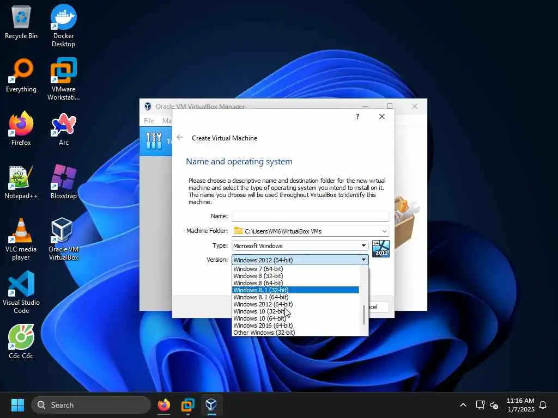This screenshot has width=558, height=418.
Task: Launch the Arc browser shortcut
Action: 63,128
